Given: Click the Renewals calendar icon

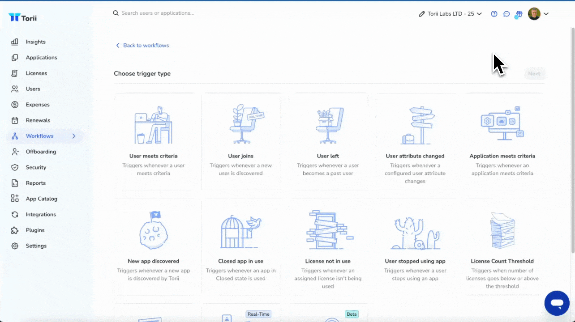Looking at the screenshot, I should (x=15, y=120).
